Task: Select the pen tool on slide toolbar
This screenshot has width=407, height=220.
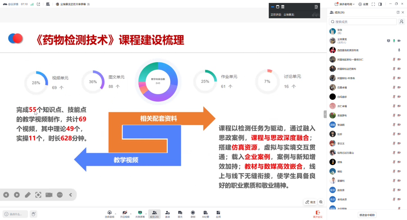Action: [28, 195]
